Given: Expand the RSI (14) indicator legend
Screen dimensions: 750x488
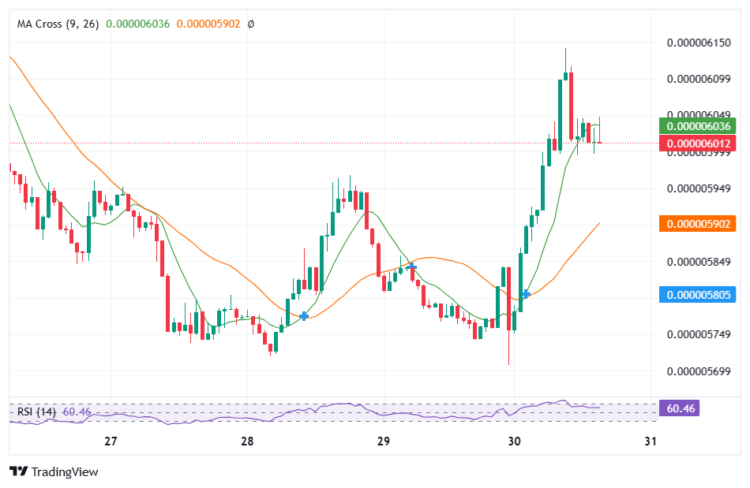Looking at the screenshot, I should tap(36, 410).
